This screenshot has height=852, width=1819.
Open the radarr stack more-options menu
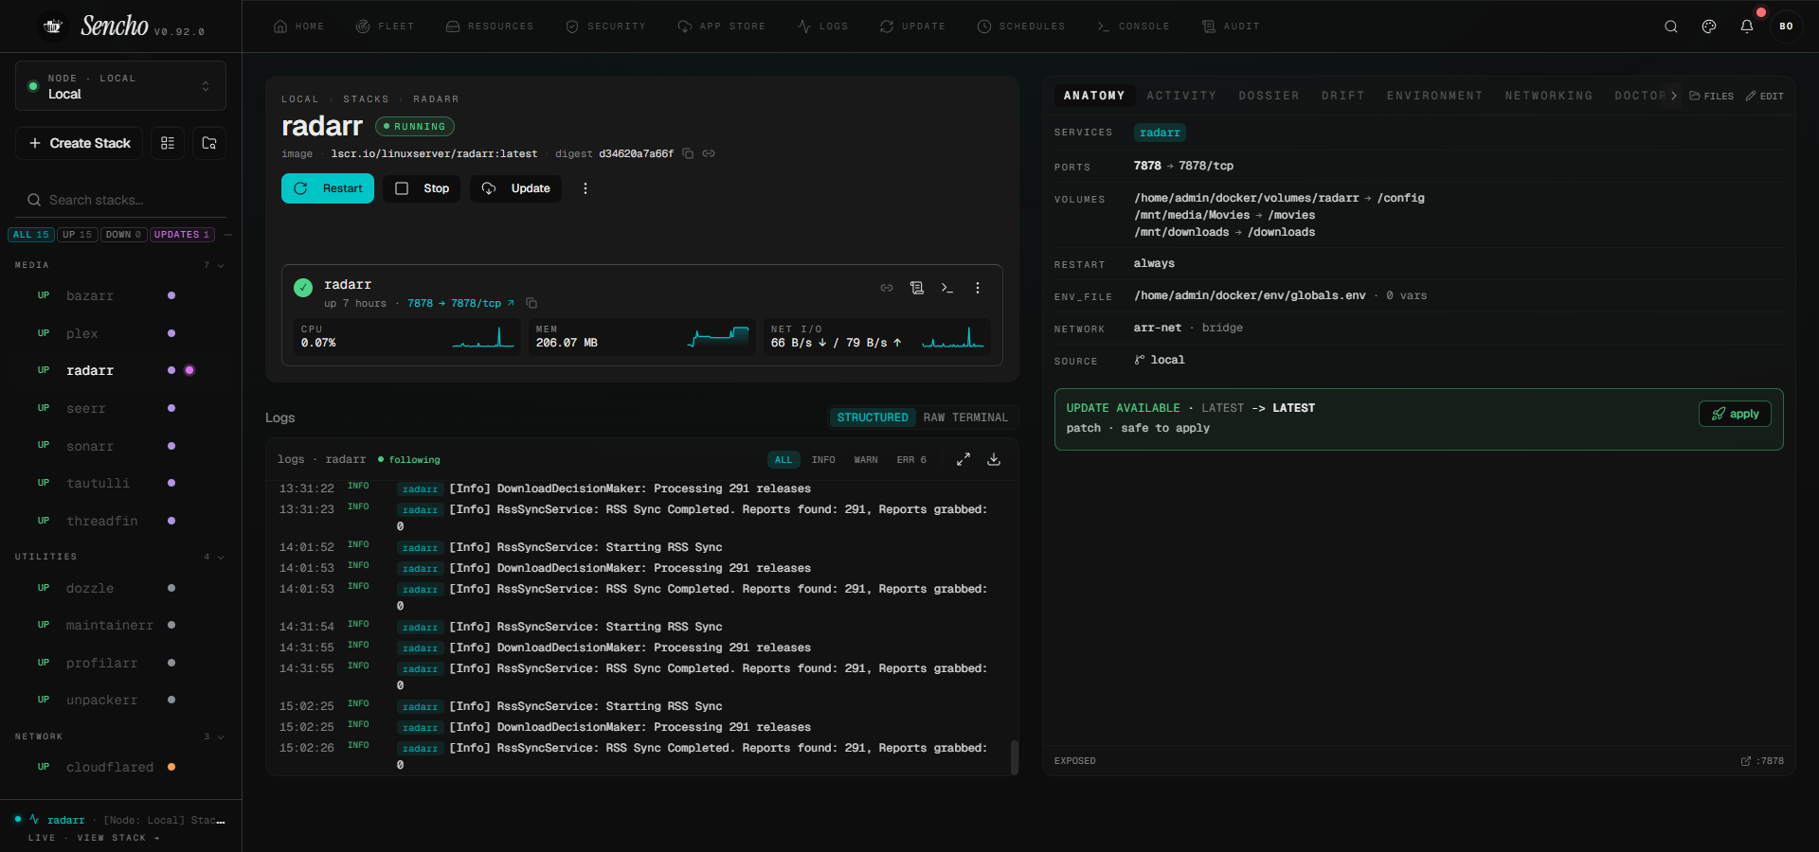[585, 188]
